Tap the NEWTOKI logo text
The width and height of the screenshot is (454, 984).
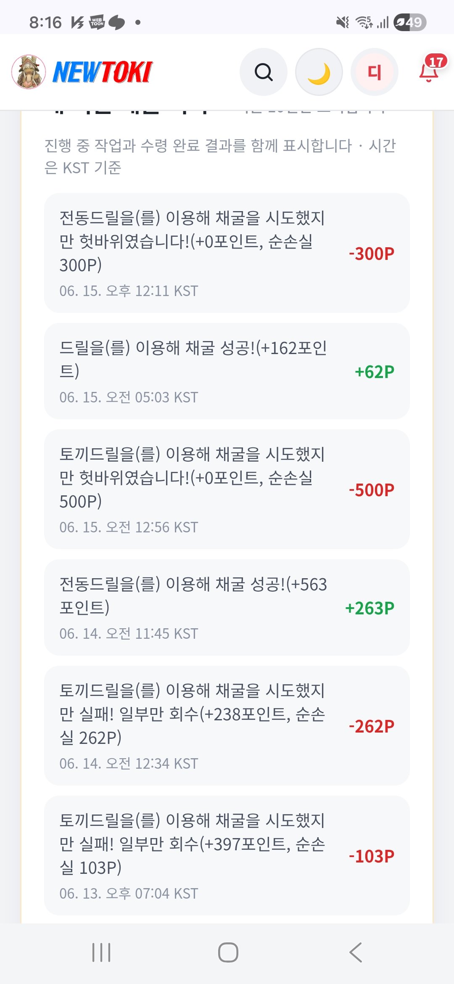pos(103,72)
